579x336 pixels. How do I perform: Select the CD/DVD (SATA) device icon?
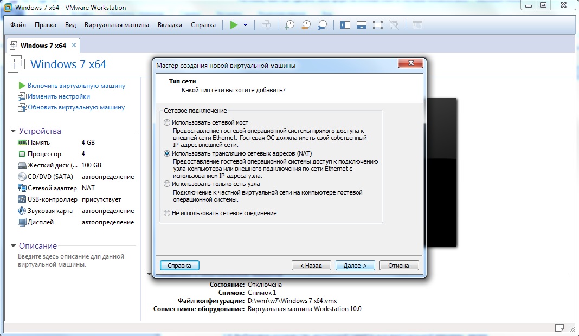point(22,177)
